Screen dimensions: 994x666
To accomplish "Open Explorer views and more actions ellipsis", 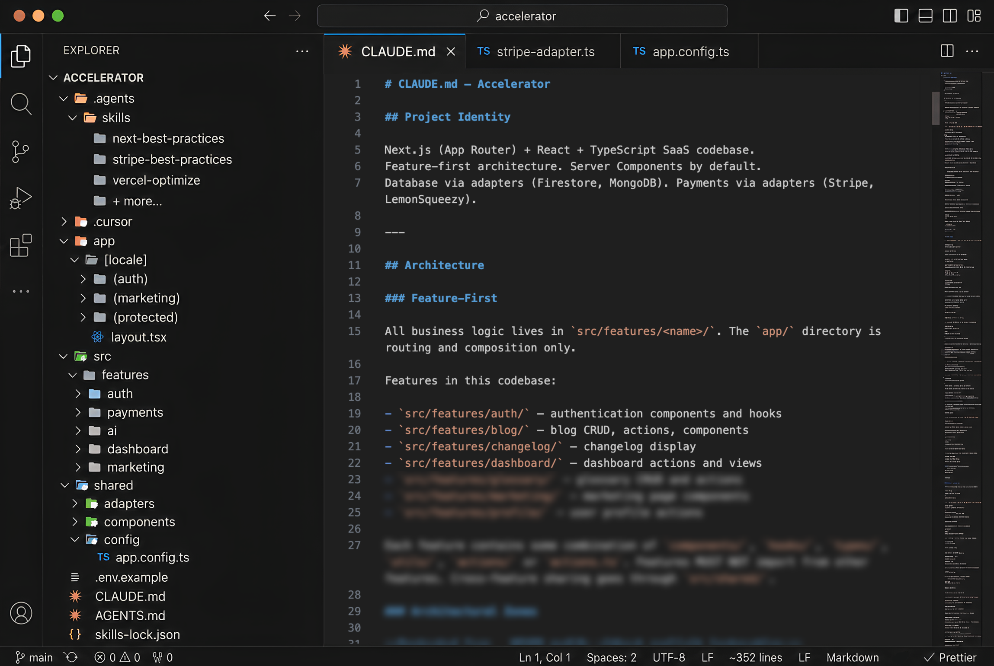I will (302, 51).
